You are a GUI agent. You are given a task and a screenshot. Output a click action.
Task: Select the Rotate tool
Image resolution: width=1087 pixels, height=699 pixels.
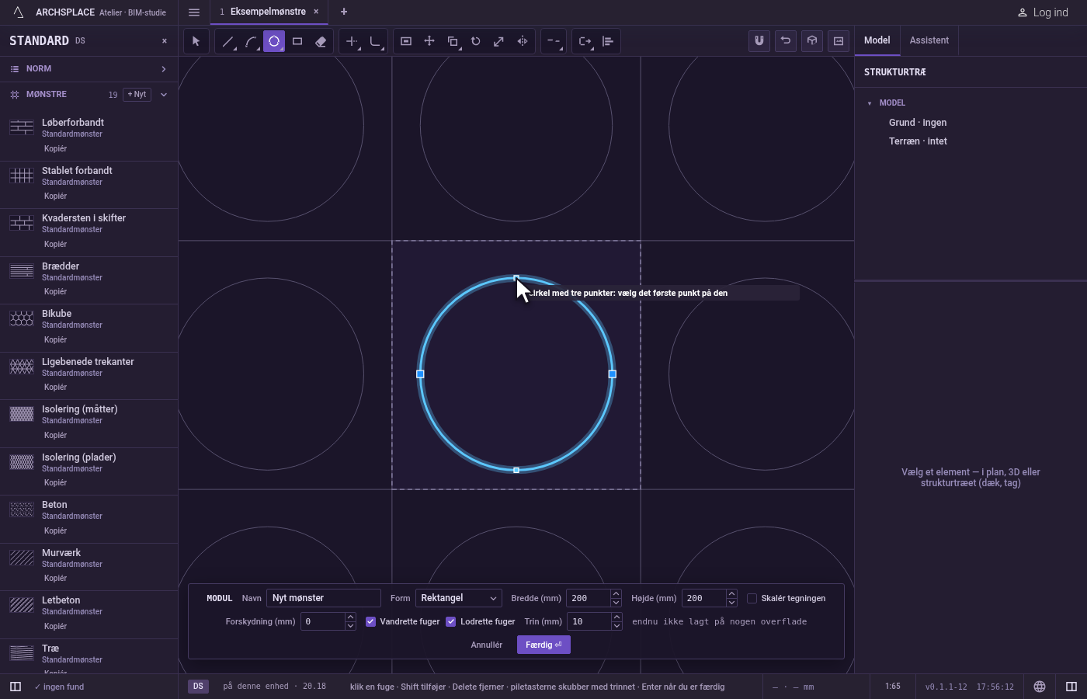point(476,41)
